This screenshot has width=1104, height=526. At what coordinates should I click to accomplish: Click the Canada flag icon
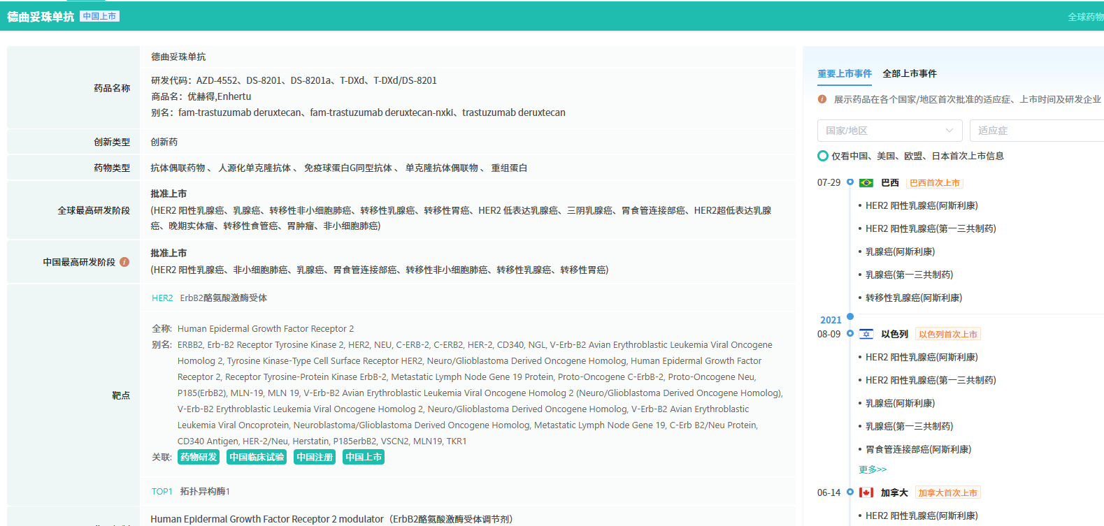coord(866,492)
